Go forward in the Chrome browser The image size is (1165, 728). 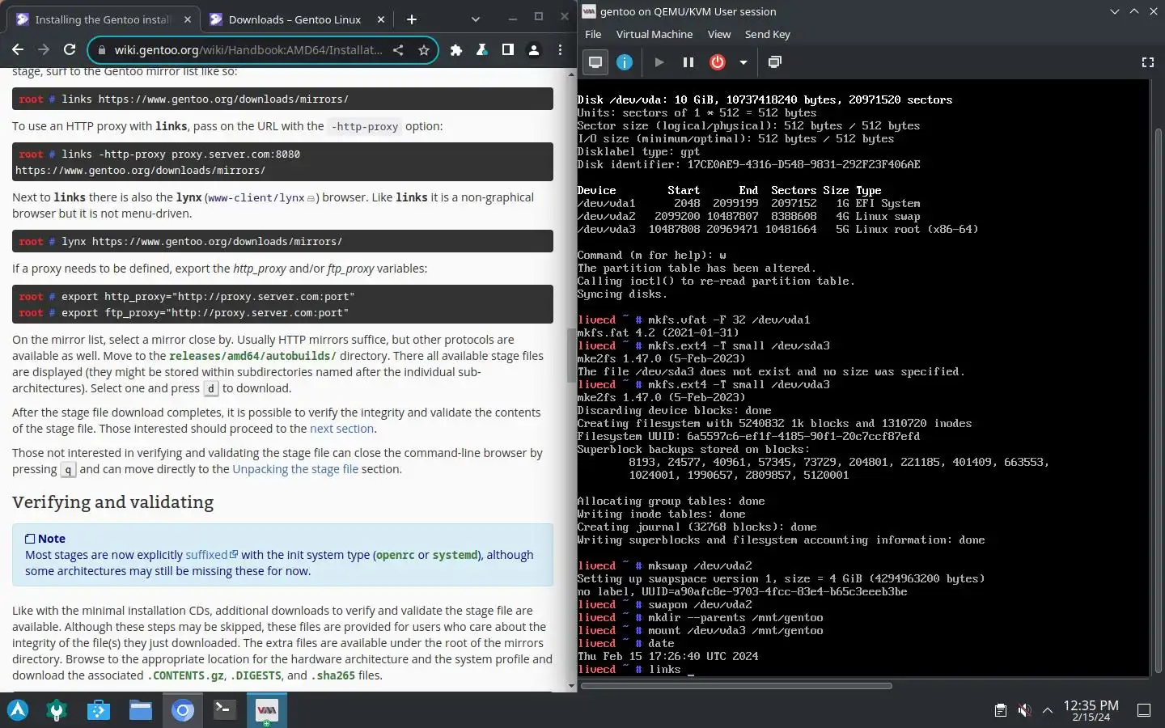point(44,50)
